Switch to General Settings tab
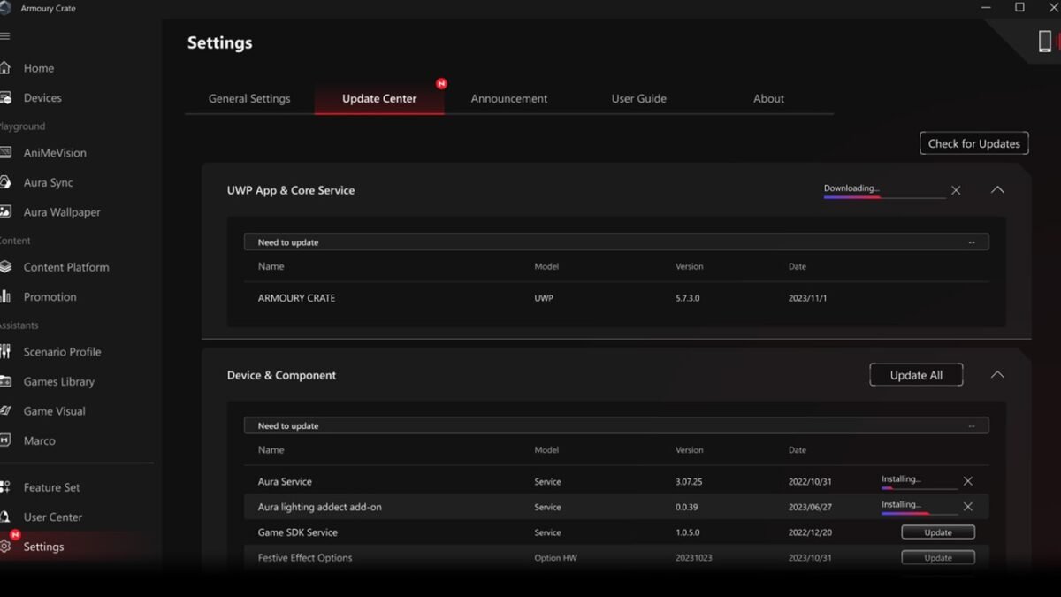Screen dimensions: 1061x597 pos(249,98)
